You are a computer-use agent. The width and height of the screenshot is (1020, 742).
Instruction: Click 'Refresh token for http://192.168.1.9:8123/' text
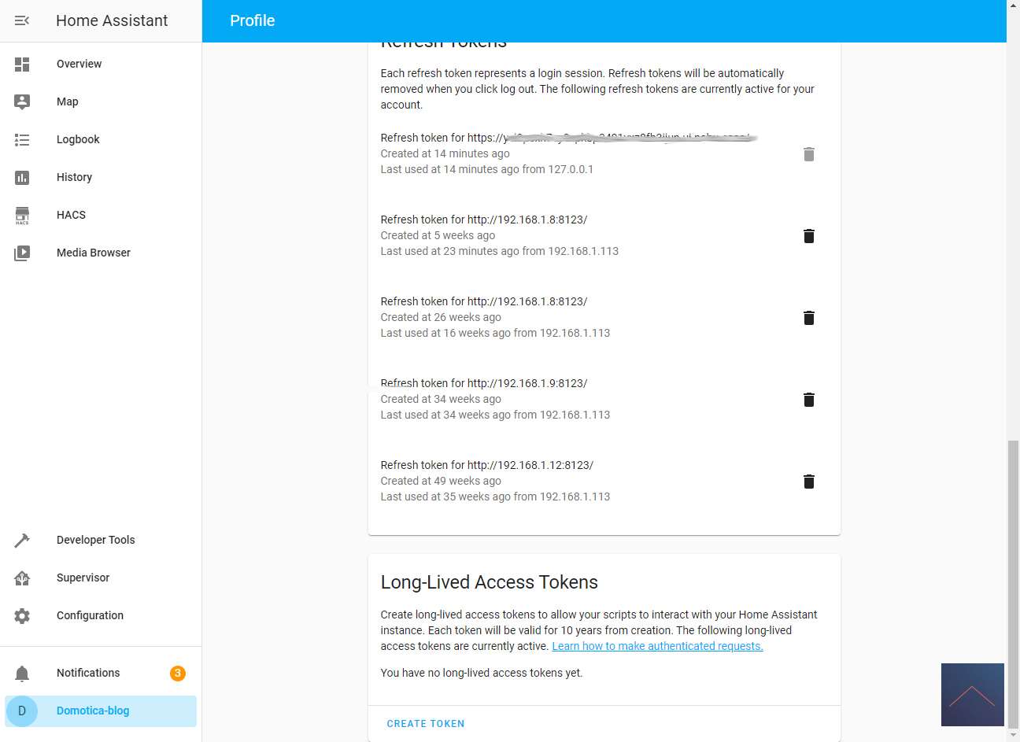click(484, 383)
